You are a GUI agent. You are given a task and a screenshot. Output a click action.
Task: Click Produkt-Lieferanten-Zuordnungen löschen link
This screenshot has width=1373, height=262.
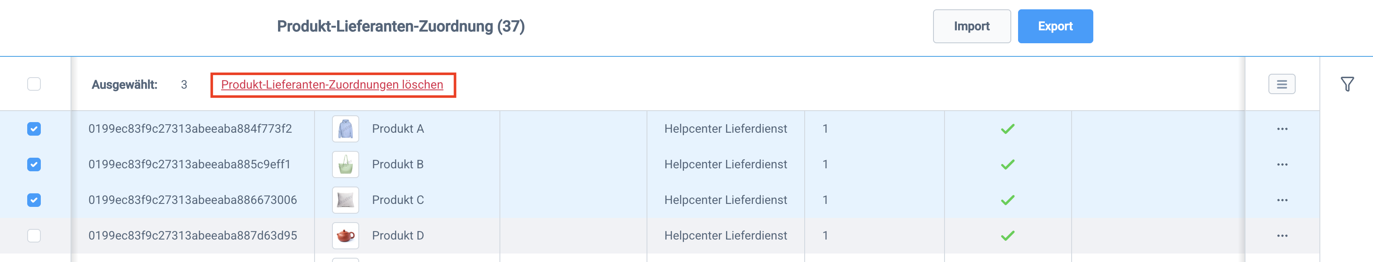click(x=332, y=84)
